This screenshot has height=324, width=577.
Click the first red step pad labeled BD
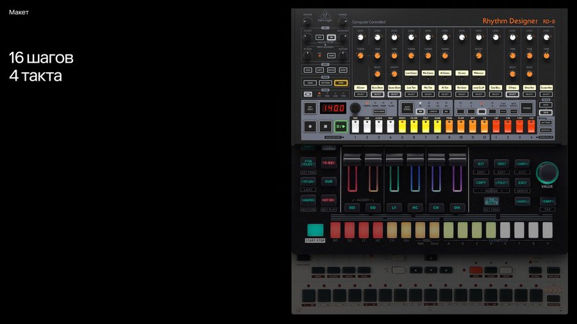(x=335, y=230)
